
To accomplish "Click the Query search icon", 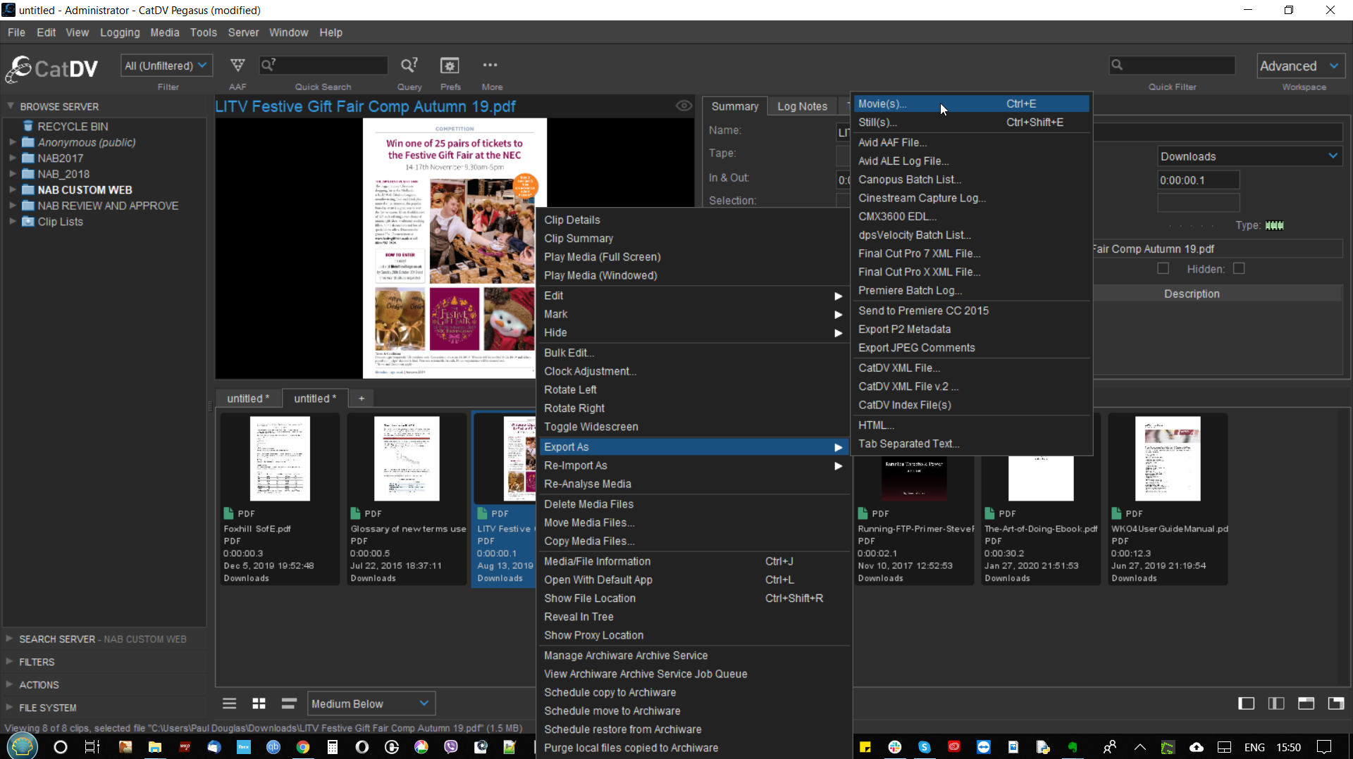I will click(x=409, y=65).
